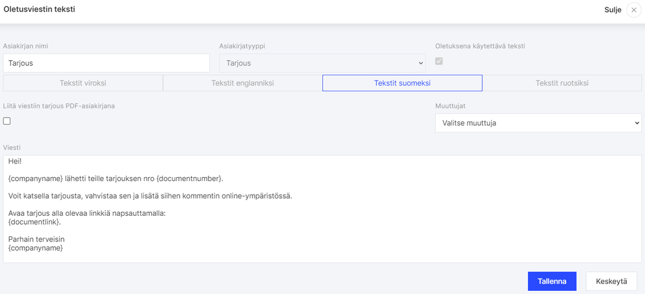
Task: Click the "Hei!" greeting line in the message
Action: tap(15, 162)
